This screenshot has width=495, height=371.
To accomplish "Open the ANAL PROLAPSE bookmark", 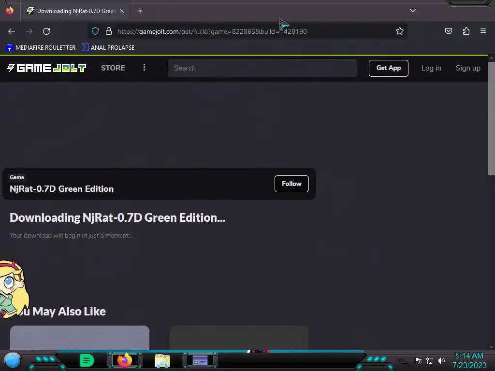I will pyautogui.click(x=108, y=48).
